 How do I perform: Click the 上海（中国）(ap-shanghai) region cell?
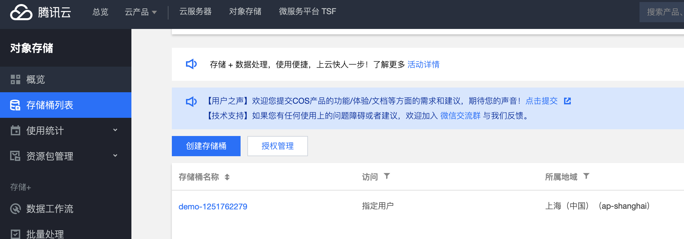point(597,206)
